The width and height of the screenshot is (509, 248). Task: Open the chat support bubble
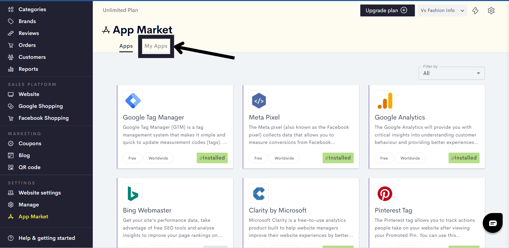coord(493,223)
